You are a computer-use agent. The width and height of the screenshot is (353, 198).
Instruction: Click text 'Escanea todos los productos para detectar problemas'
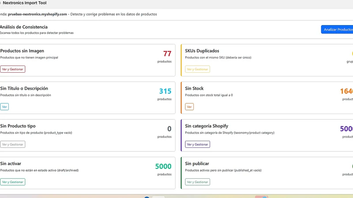(37, 33)
